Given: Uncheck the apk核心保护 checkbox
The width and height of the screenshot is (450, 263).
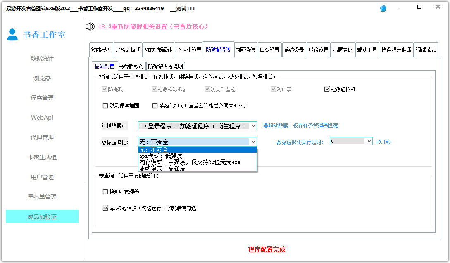Looking at the screenshot, I should [x=106, y=208].
